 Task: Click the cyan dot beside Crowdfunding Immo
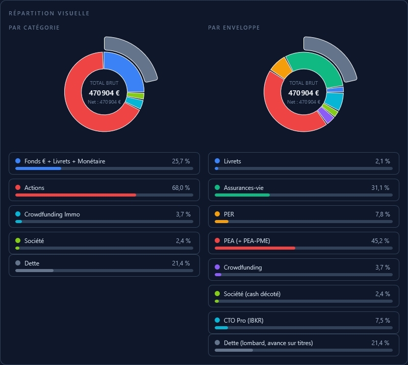(18, 214)
